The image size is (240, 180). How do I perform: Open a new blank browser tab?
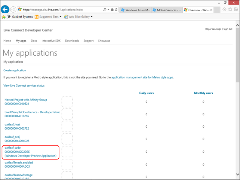pos(217,10)
